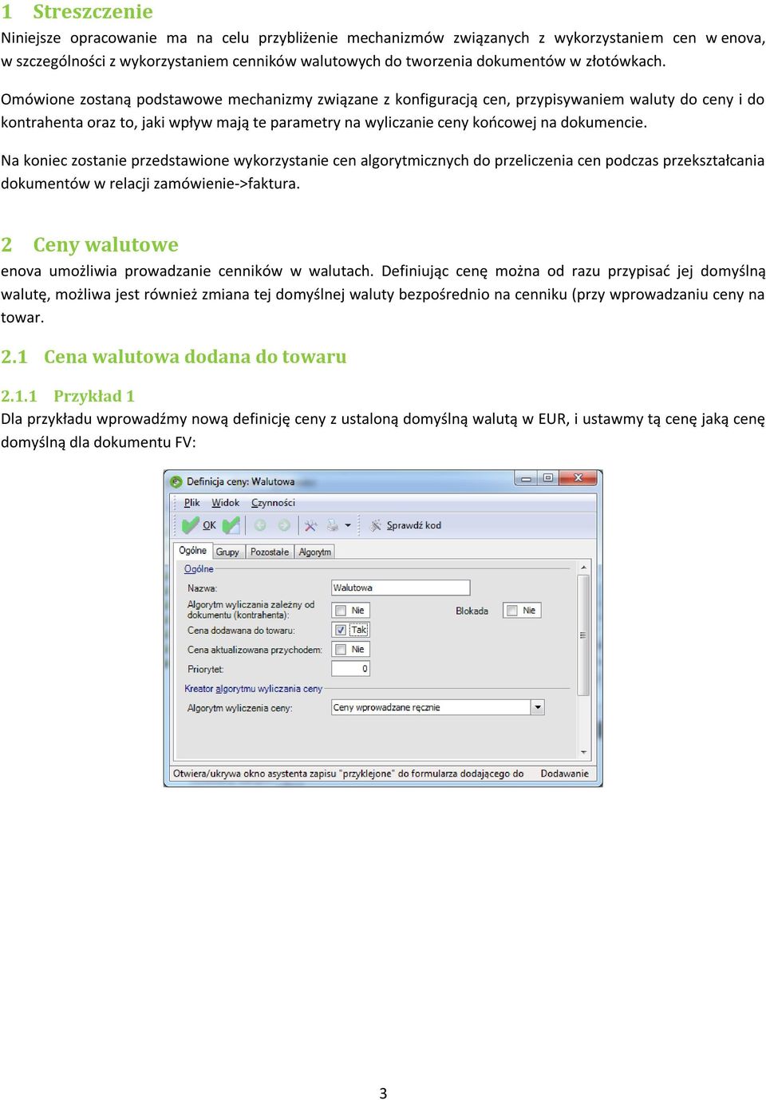Close the Definicja ceny window

tap(579, 478)
